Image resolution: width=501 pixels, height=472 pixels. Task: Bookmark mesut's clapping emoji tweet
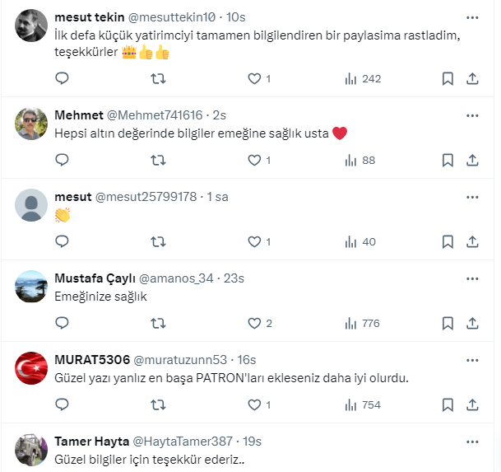pyautogui.click(x=448, y=242)
